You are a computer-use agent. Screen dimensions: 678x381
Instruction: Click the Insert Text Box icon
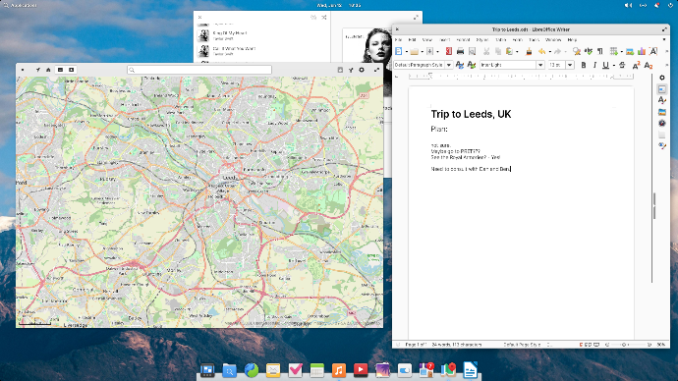[653, 51]
